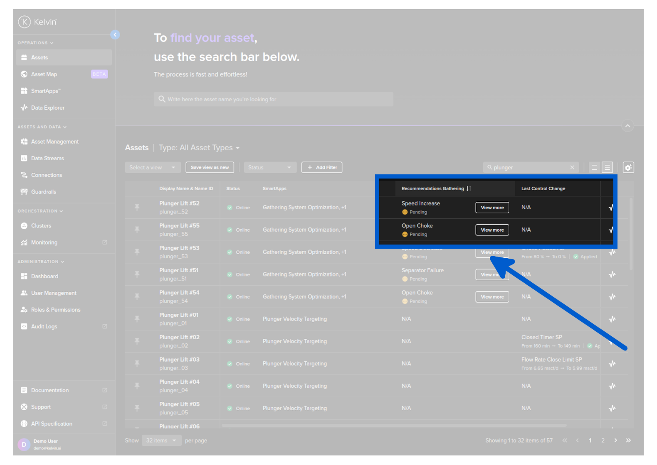Clear the plunger search with X icon

tap(572, 167)
